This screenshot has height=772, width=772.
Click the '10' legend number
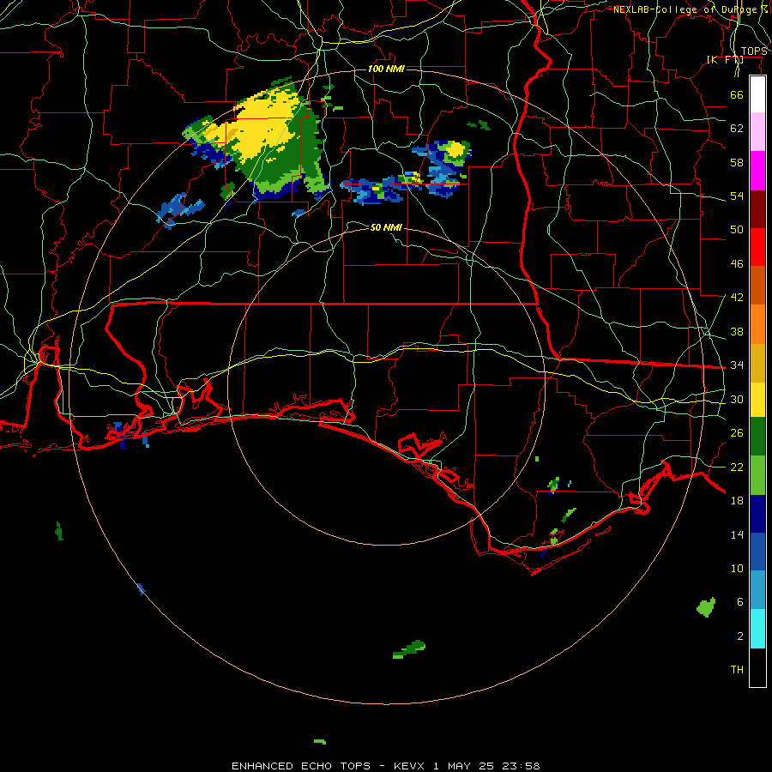coord(737,569)
